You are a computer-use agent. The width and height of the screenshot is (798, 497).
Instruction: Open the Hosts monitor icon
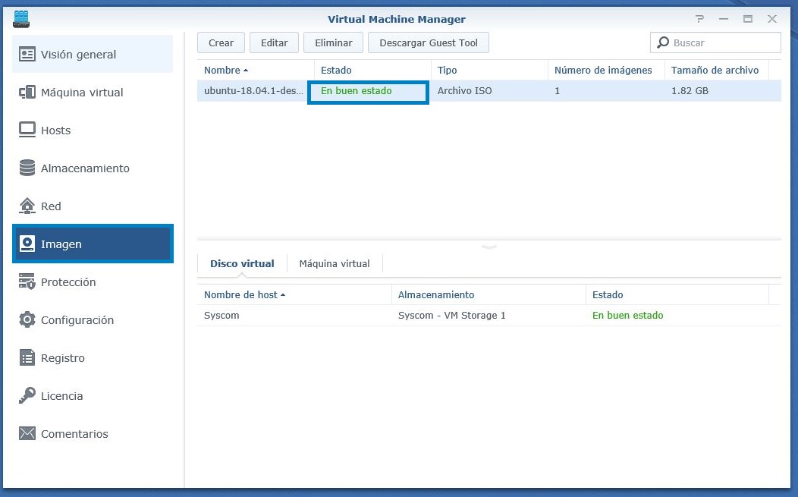27,130
